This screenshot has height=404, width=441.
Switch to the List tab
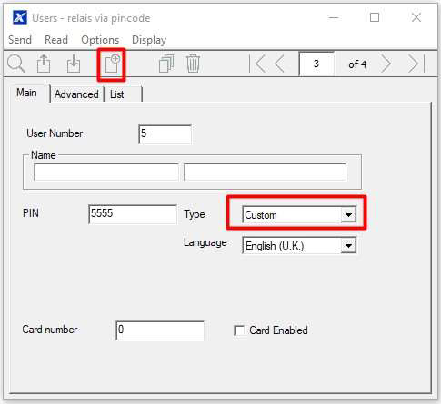point(117,94)
